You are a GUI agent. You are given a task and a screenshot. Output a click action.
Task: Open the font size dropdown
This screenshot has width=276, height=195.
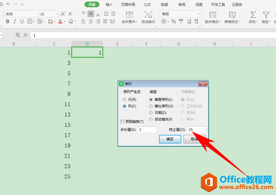tap(57, 14)
